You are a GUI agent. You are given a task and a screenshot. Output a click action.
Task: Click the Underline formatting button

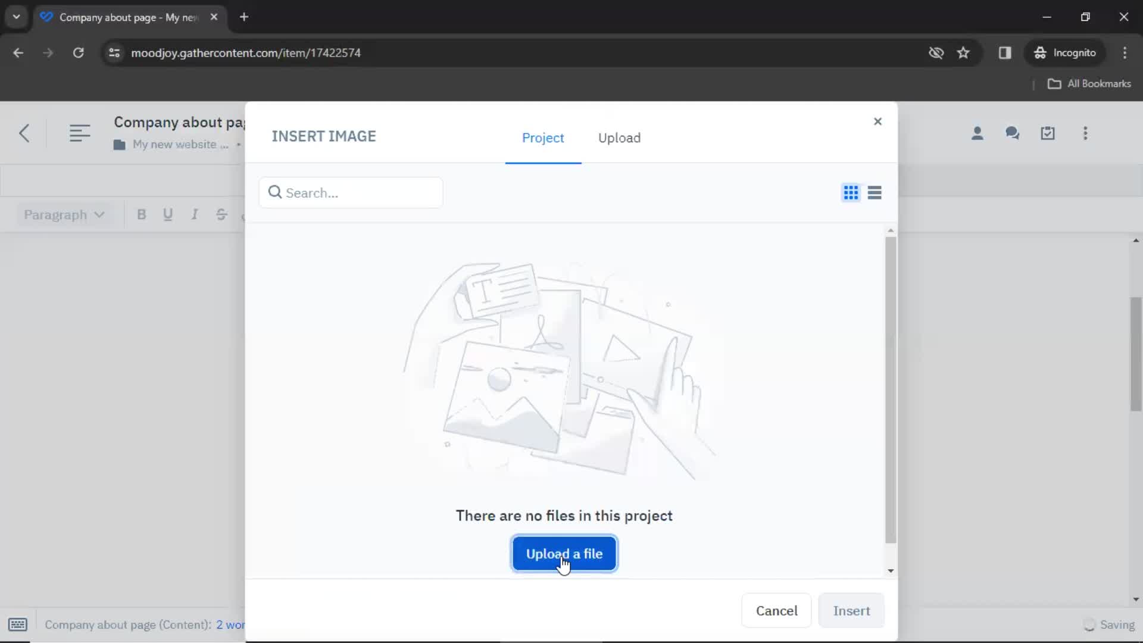pyautogui.click(x=168, y=214)
